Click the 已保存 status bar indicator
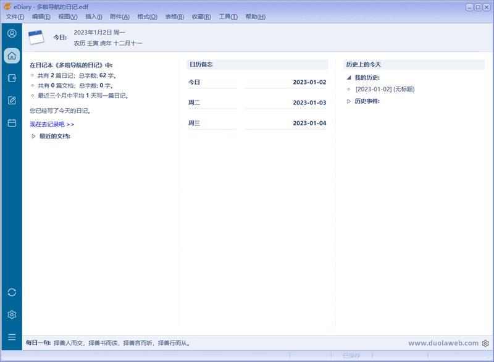This screenshot has height=362, width=494. pos(351,356)
